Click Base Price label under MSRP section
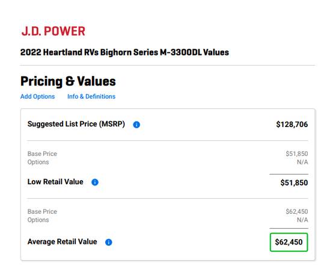Viewport: 333px width, 271px height. tap(42, 154)
